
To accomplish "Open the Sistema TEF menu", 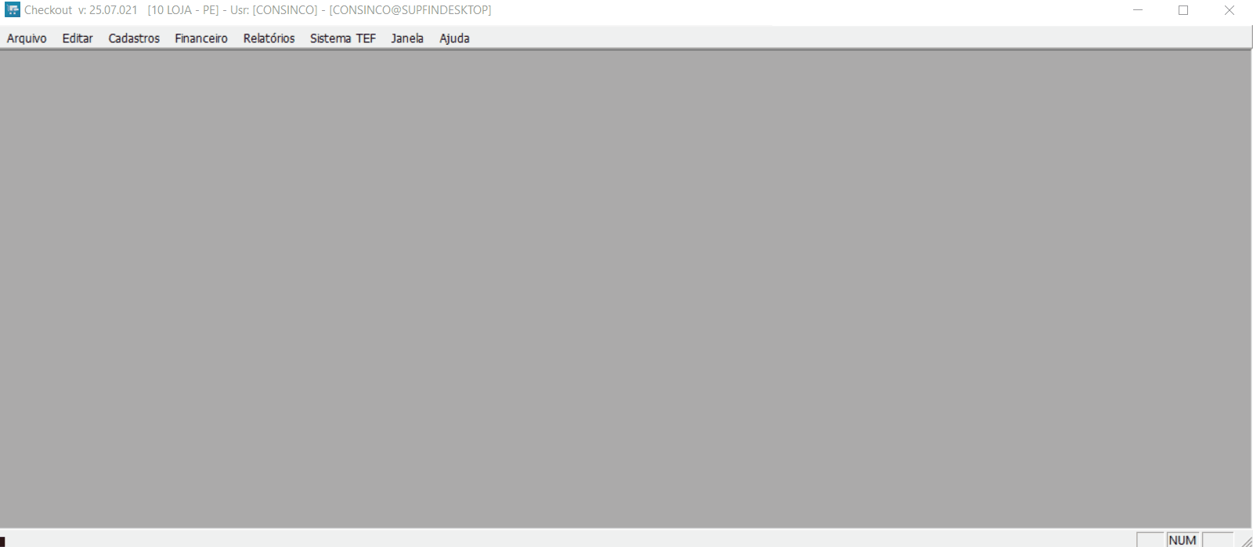I will (343, 38).
